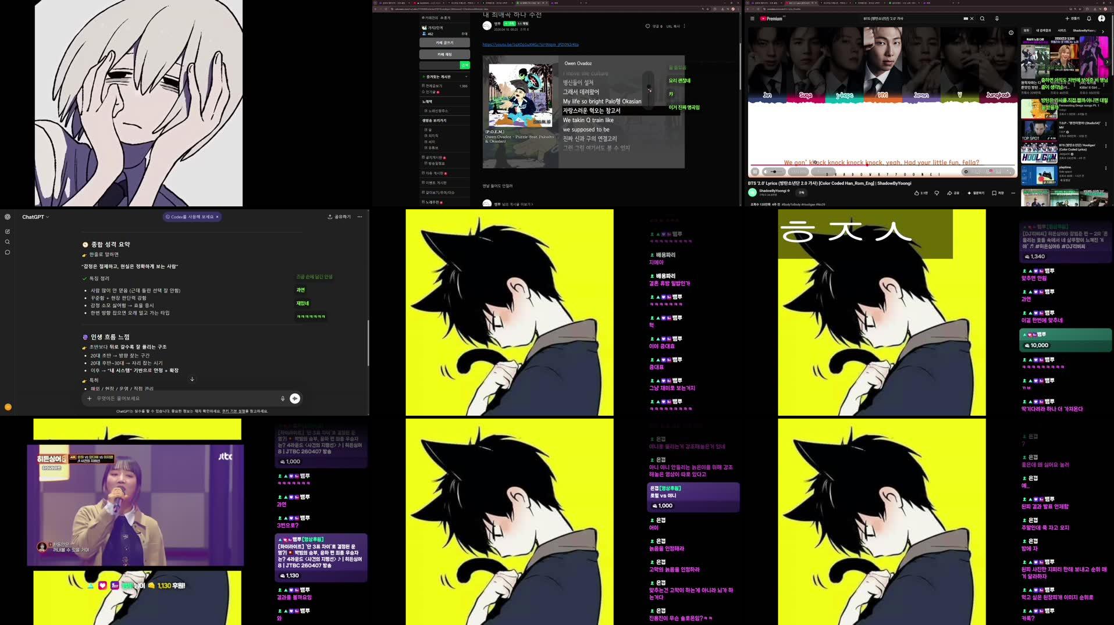The image size is (1114, 625).
Task: Click the YouTube search magnifier button
Action: tap(983, 19)
